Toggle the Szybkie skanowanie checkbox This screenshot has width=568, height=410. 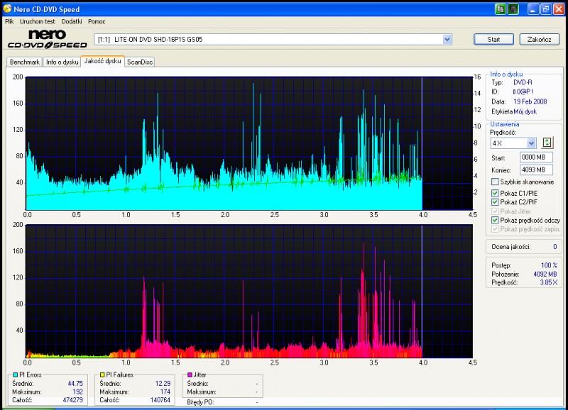pyautogui.click(x=495, y=182)
